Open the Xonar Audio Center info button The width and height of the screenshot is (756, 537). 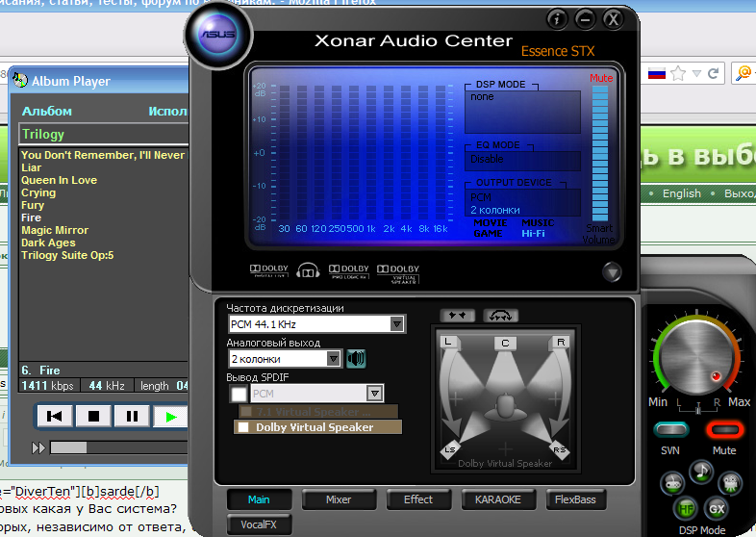click(557, 19)
